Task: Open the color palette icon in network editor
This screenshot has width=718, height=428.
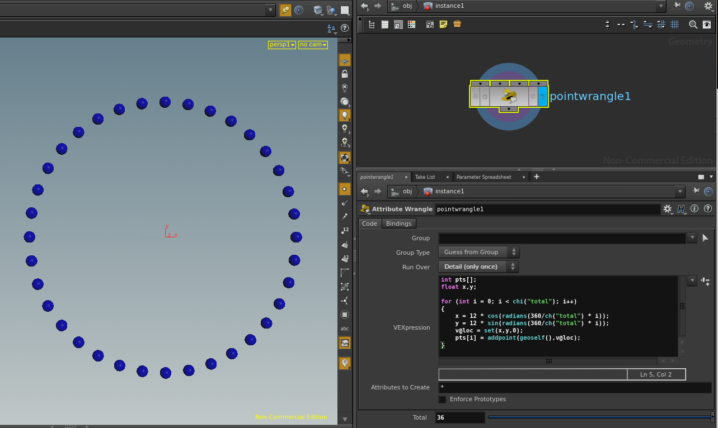Action: [411, 25]
